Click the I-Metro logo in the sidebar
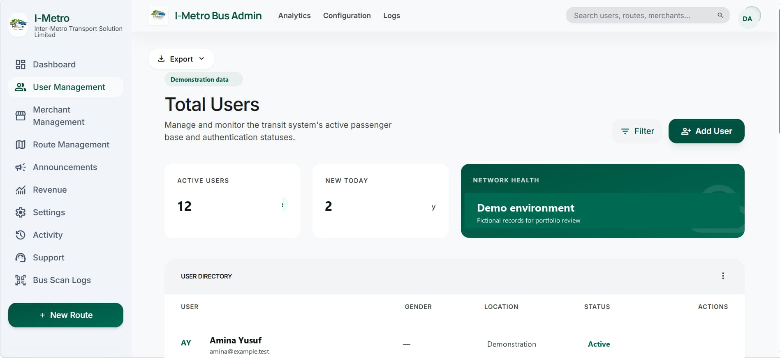Screen dimensions: 780x359 point(18,25)
